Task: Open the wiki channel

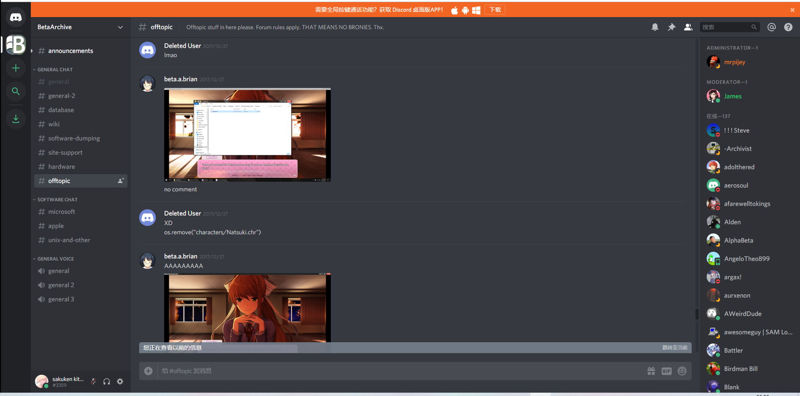Action: pyautogui.click(x=81, y=124)
